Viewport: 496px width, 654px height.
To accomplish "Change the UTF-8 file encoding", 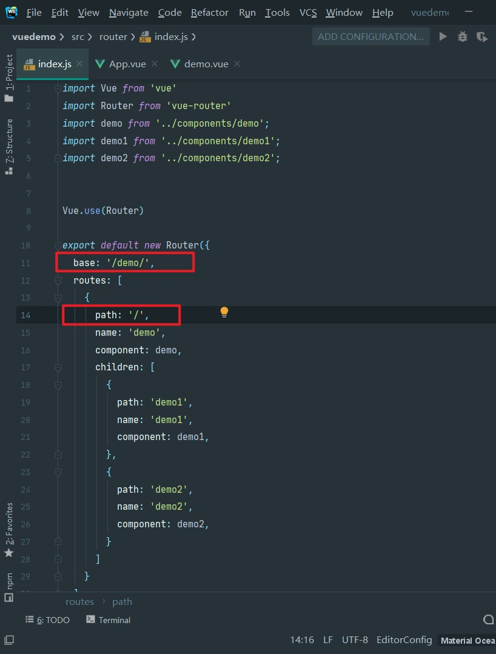I will 355,640.
